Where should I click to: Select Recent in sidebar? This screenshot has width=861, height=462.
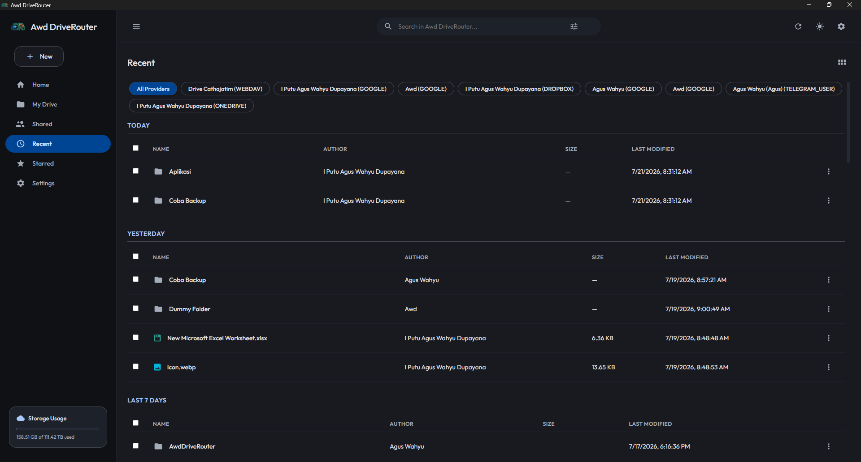(58, 144)
